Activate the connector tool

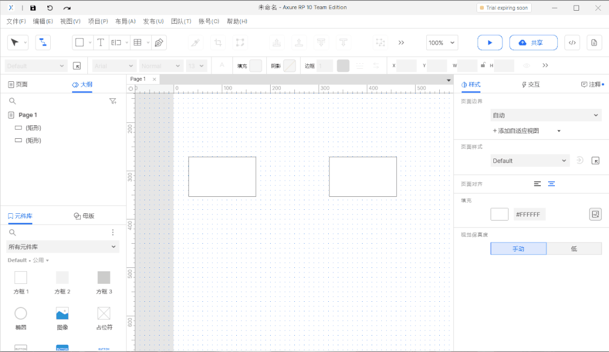[43, 42]
